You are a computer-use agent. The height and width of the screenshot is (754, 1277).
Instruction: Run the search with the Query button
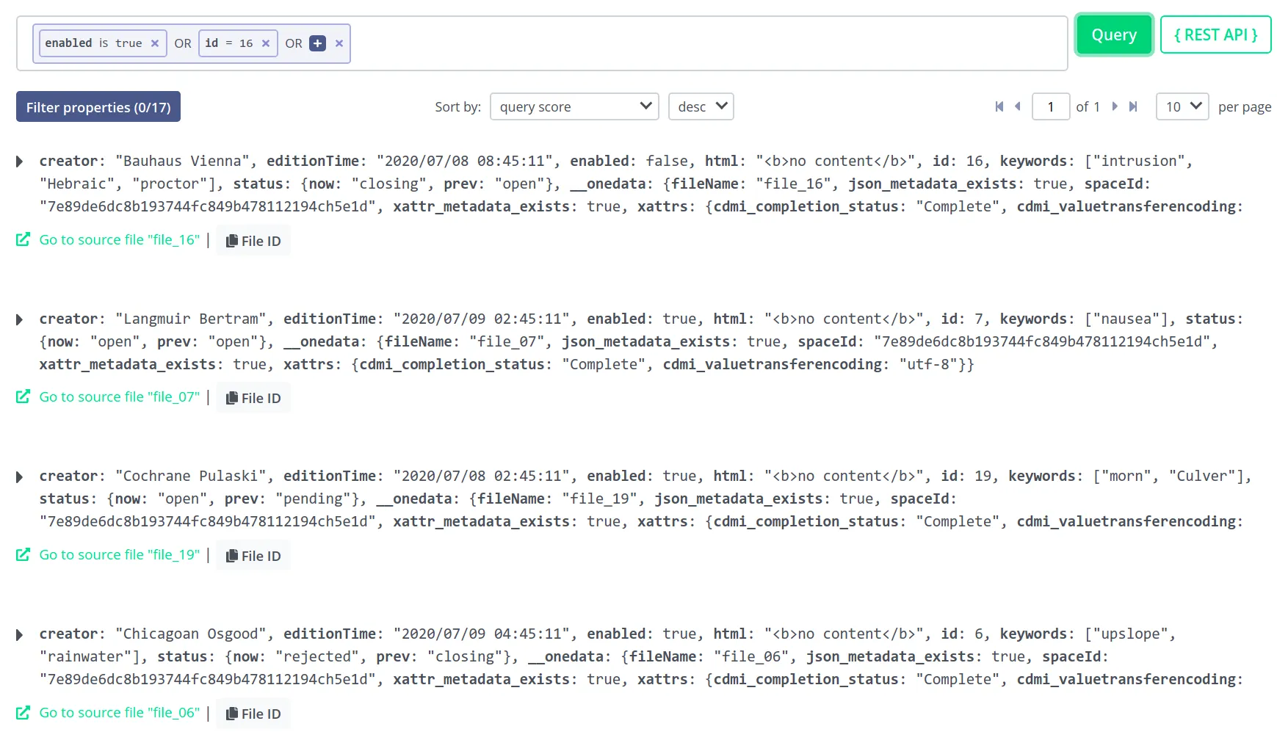(x=1113, y=35)
